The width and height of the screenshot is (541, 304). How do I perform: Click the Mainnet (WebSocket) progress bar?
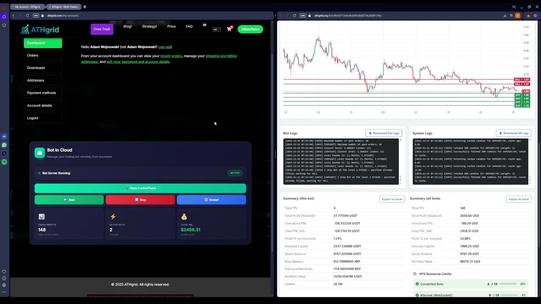tap(508, 295)
